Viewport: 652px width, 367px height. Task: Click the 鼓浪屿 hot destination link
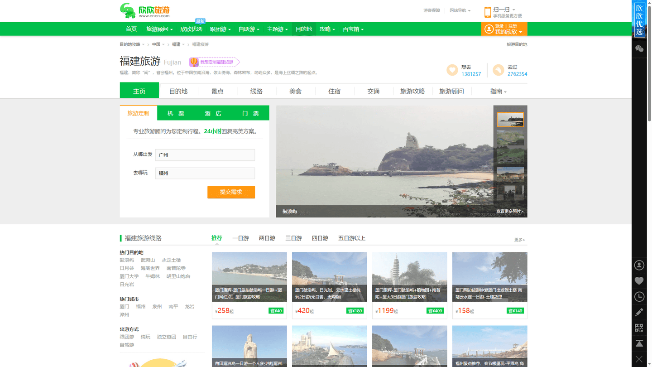(x=127, y=260)
